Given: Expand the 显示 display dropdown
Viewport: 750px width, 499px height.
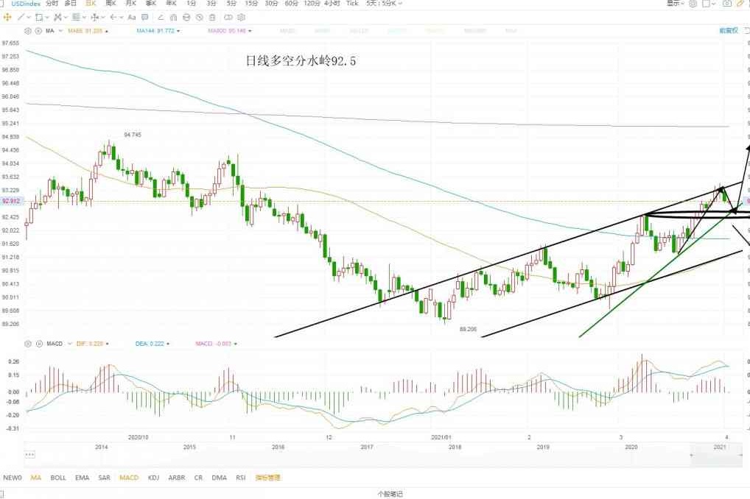Looking at the screenshot, I should 676,4.
